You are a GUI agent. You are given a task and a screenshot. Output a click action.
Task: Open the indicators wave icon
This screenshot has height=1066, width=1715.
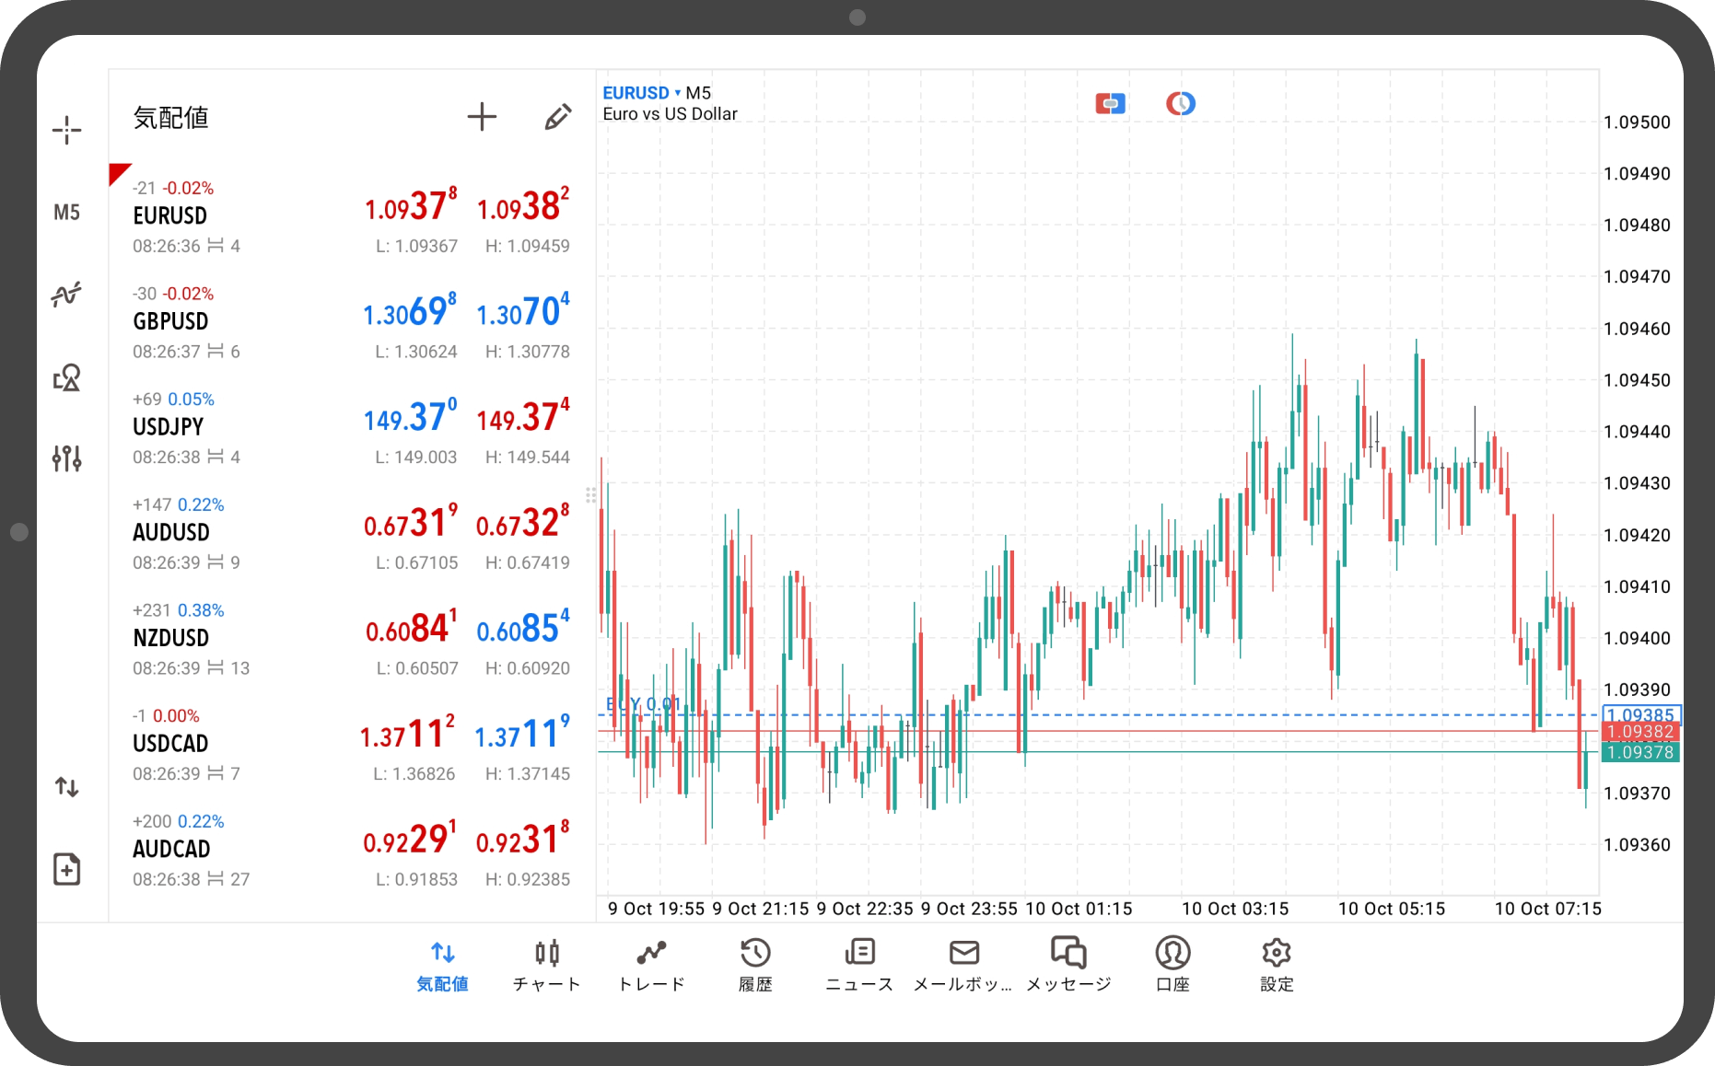(x=66, y=295)
